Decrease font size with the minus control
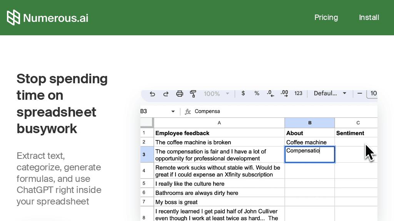This screenshot has width=394, height=221. (359, 93)
